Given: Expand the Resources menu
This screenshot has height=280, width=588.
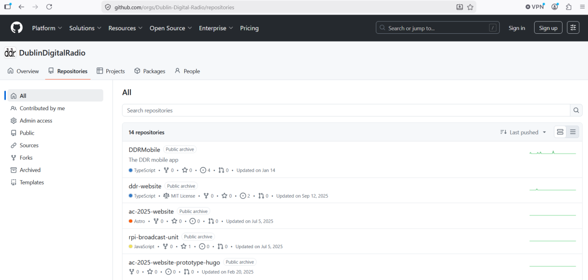Looking at the screenshot, I should coord(125,28).
